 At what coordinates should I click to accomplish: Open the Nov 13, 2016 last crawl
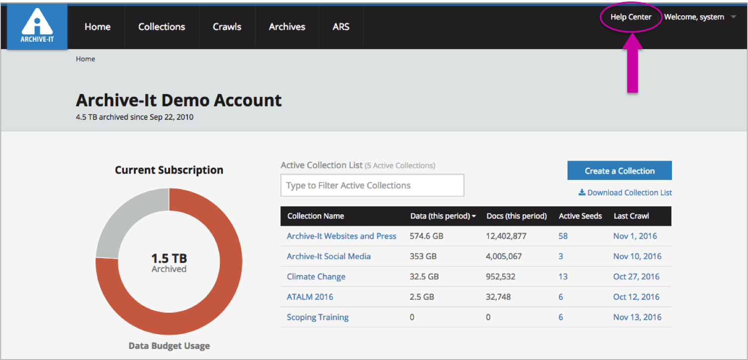tap(637, 317)
